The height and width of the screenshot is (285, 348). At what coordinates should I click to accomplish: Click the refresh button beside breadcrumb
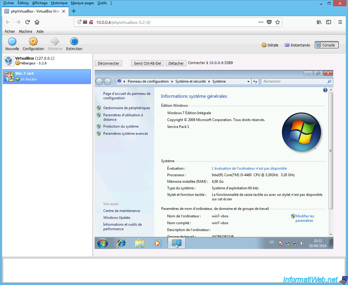255,82
